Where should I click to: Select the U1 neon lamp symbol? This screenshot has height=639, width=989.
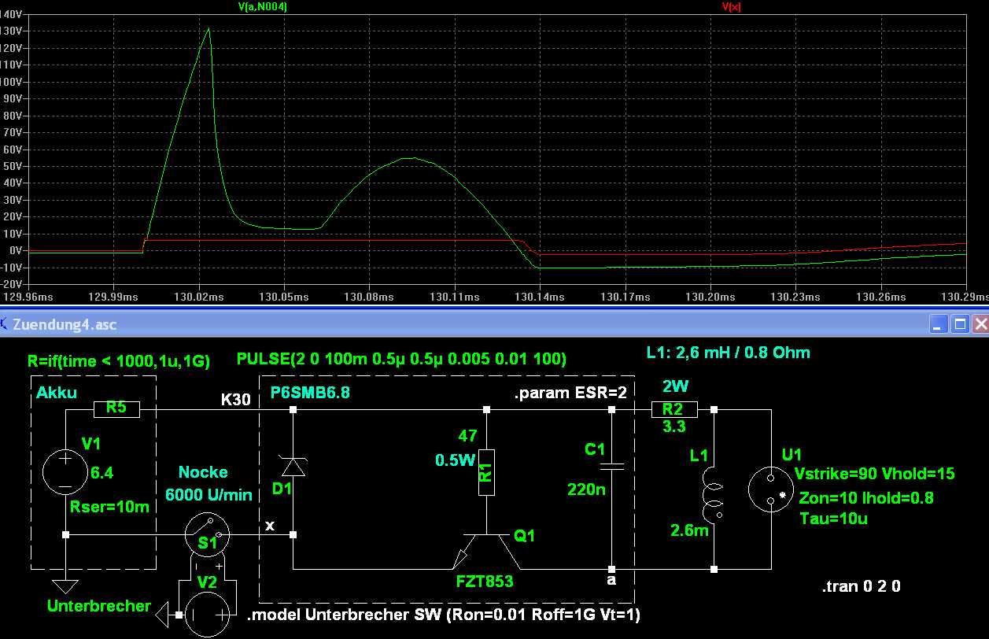point(770,489)
